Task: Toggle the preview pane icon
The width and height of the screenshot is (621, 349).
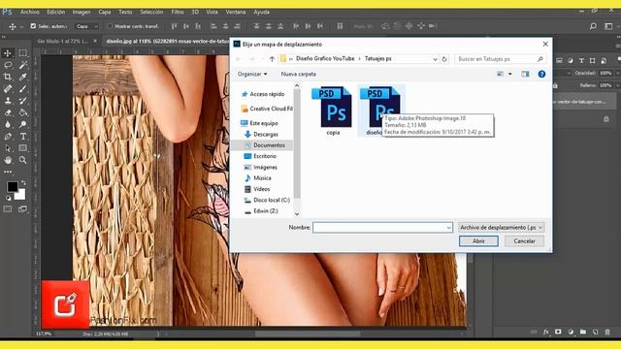Action: (x=525, y=74)
